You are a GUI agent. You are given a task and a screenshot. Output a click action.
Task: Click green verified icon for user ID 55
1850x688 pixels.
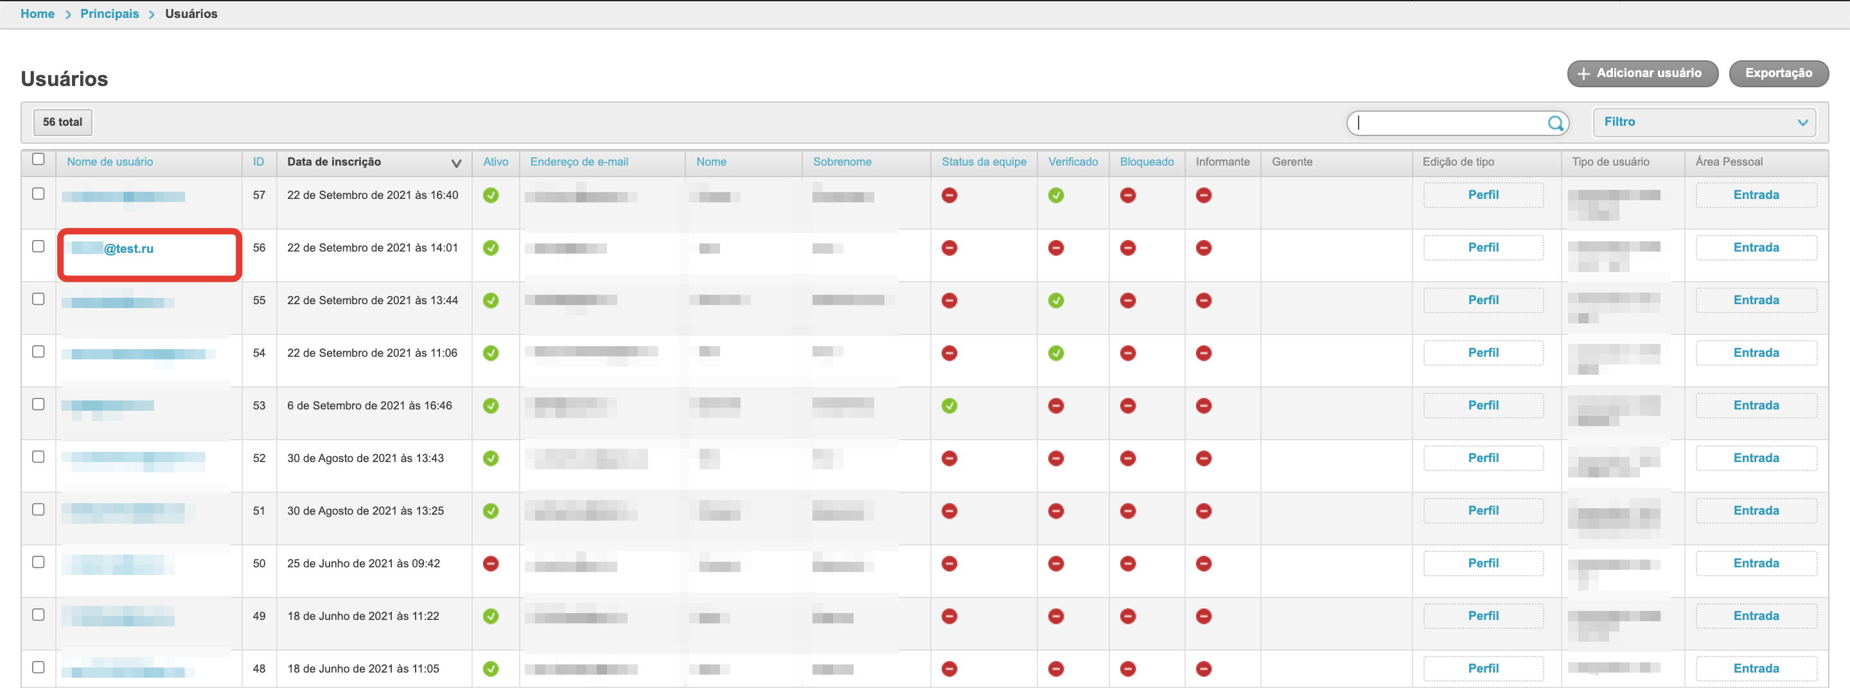[1055, 300]
